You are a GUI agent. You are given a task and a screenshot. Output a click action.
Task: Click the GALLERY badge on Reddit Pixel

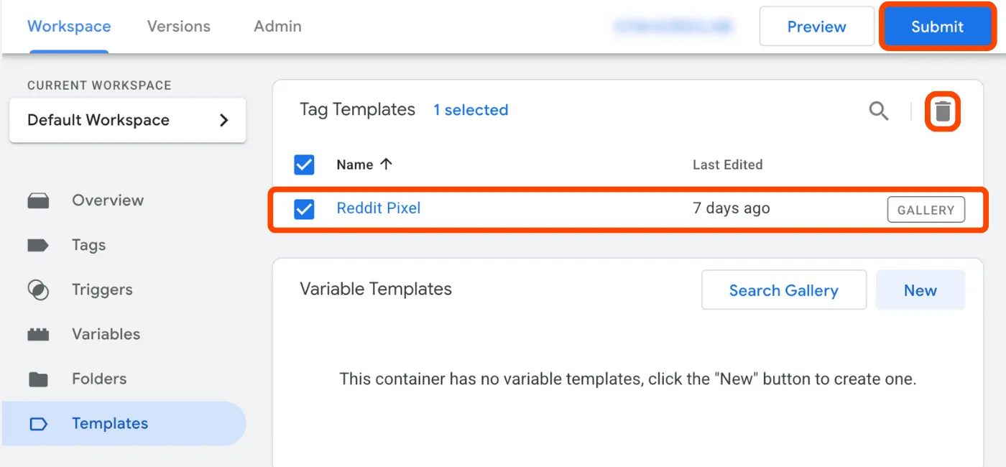pyautogui.click(x=926, y=210)
